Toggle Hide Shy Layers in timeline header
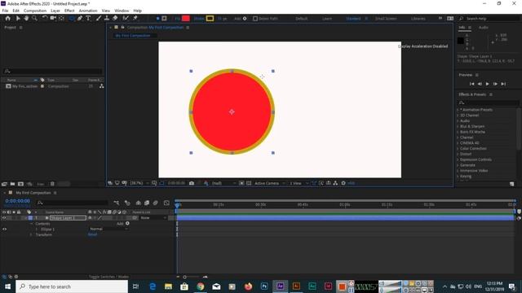 coord(138,203)
